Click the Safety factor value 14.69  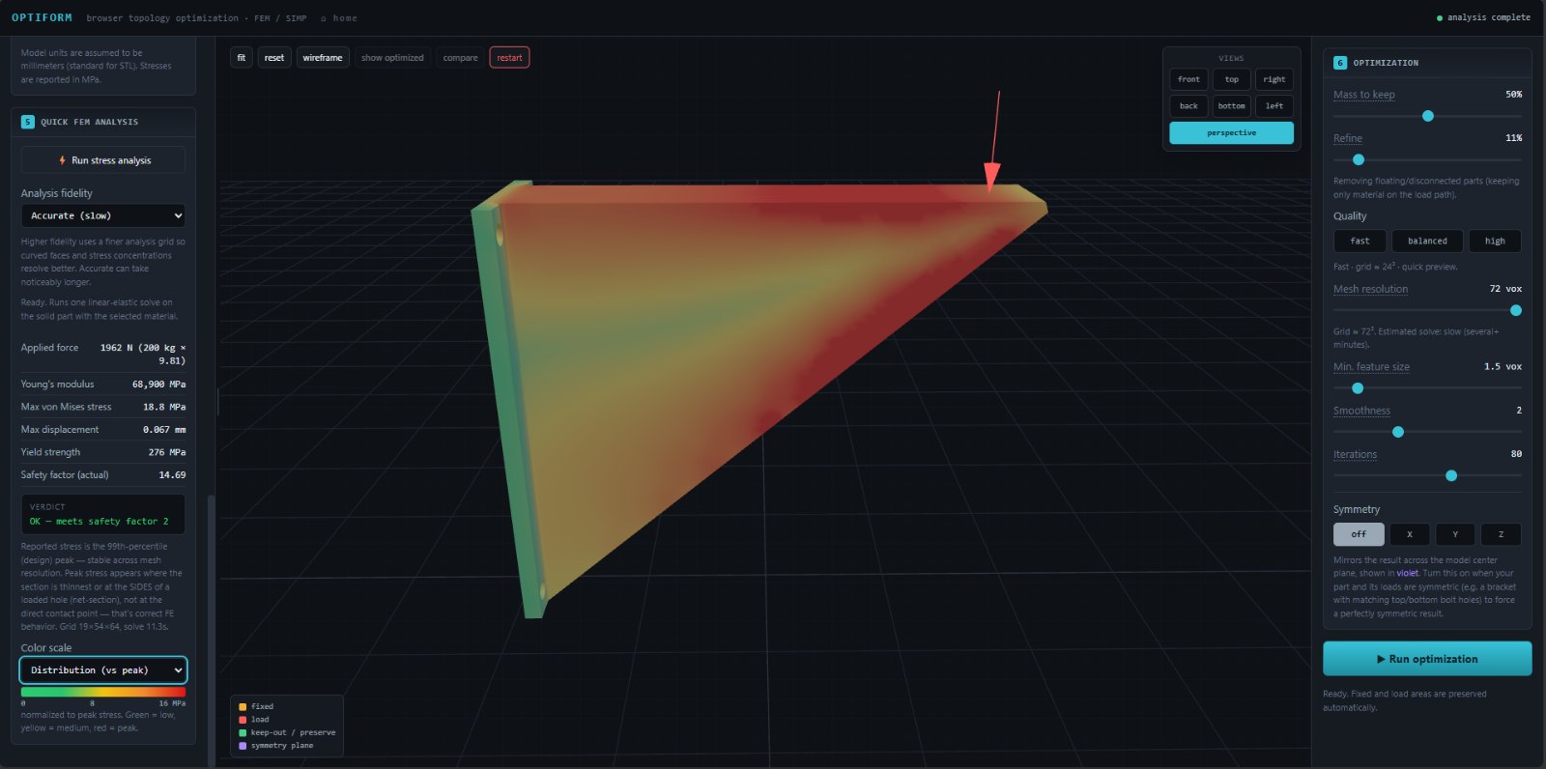pyautogui.click(x=172, y=475)
